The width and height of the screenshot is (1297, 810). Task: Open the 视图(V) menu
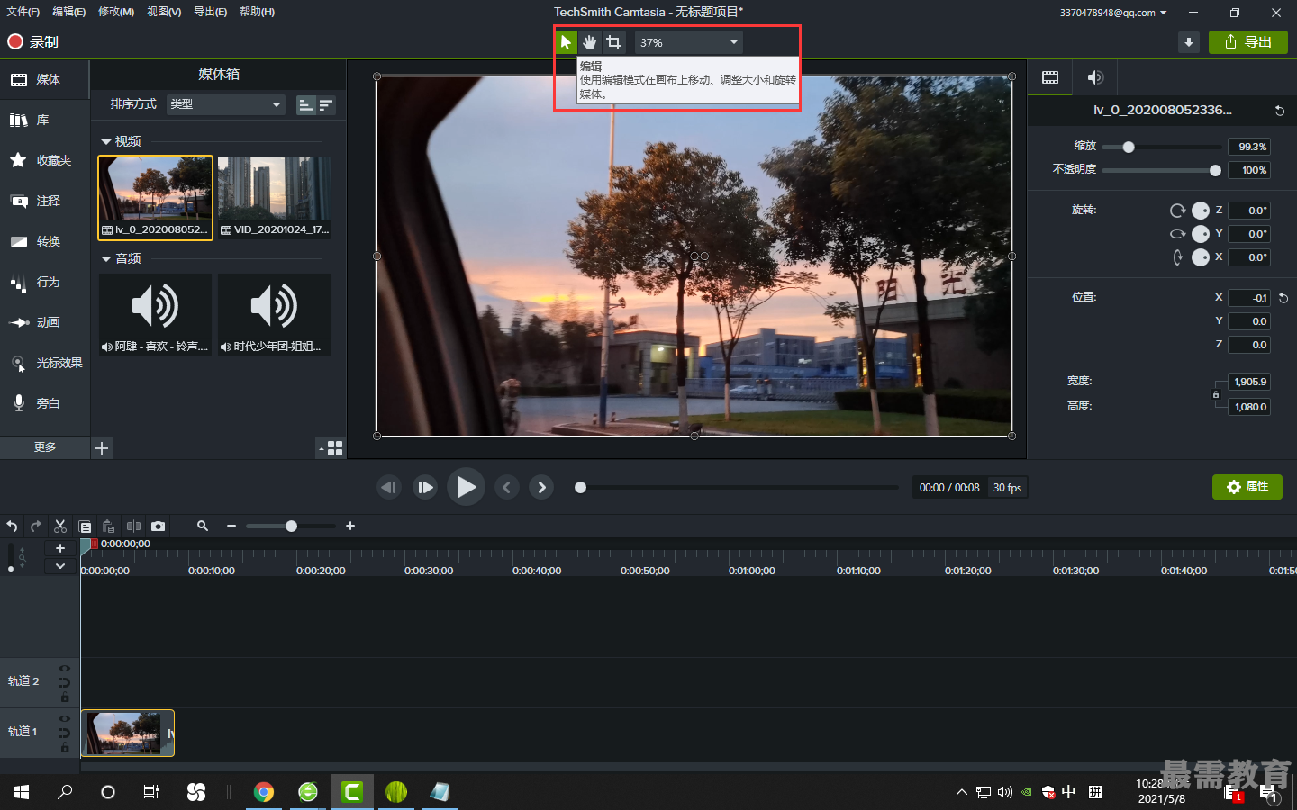tap(164, 12)
